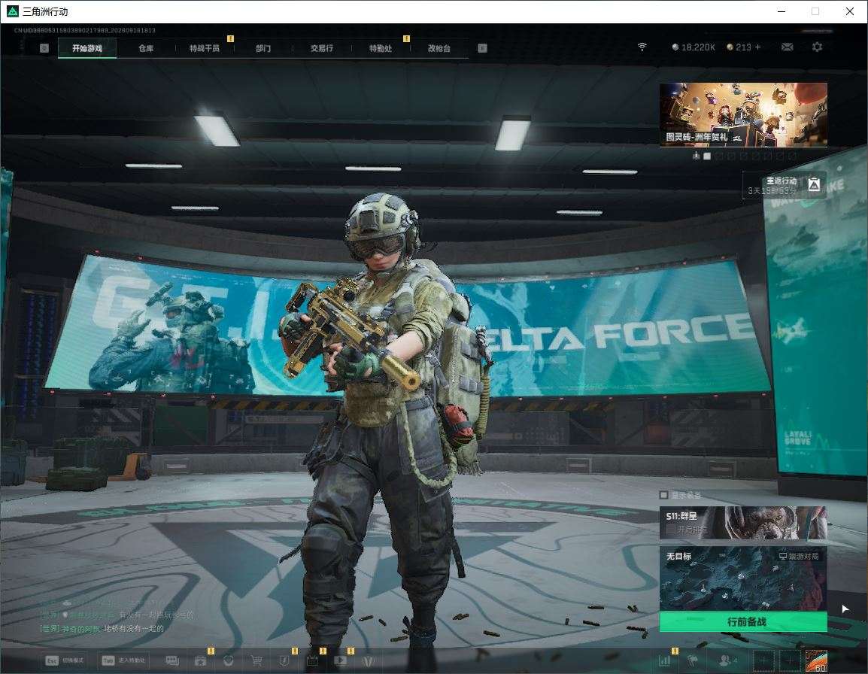Click the 端游对局 mode label
This screenshot has height=674, width=868.
click(x=799, y=556)
